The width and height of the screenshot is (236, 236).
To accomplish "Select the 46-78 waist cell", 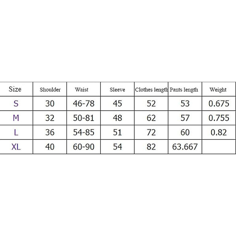I will pyautogui.click(x=83, y=103).
